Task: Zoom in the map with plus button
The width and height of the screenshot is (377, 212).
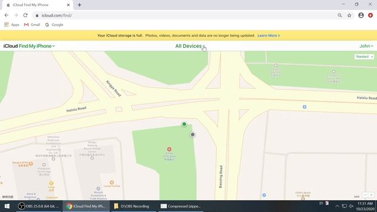Action: coord(371,195)
